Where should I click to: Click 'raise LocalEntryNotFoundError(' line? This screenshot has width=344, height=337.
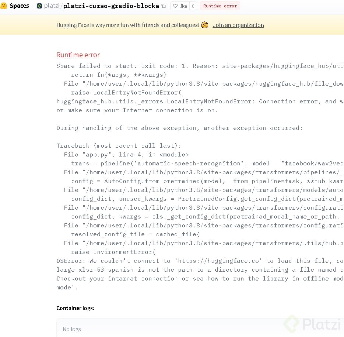point(126,93)
